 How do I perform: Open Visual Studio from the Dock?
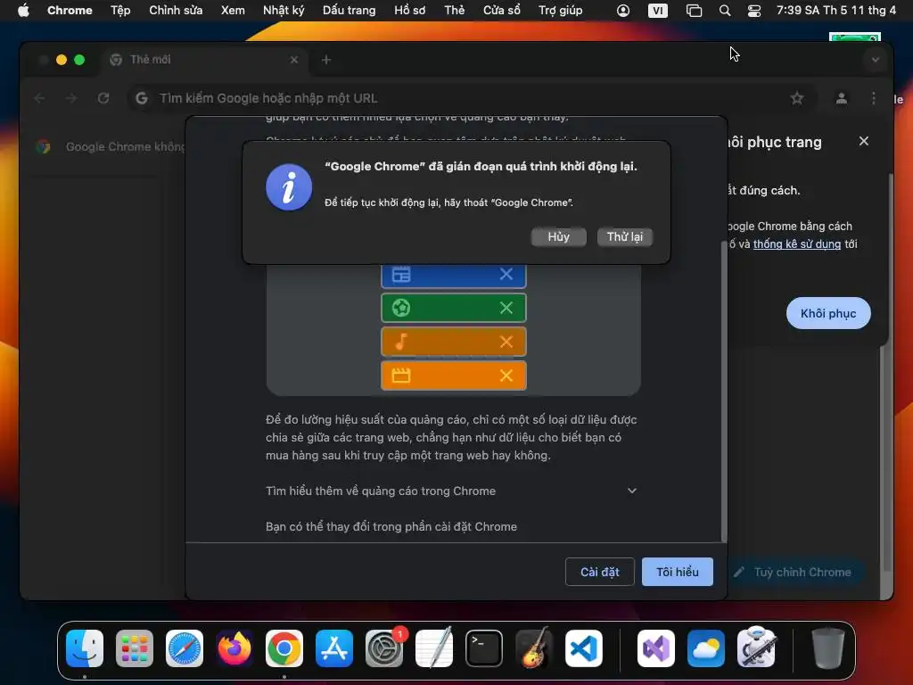click(x=656, y=648)
